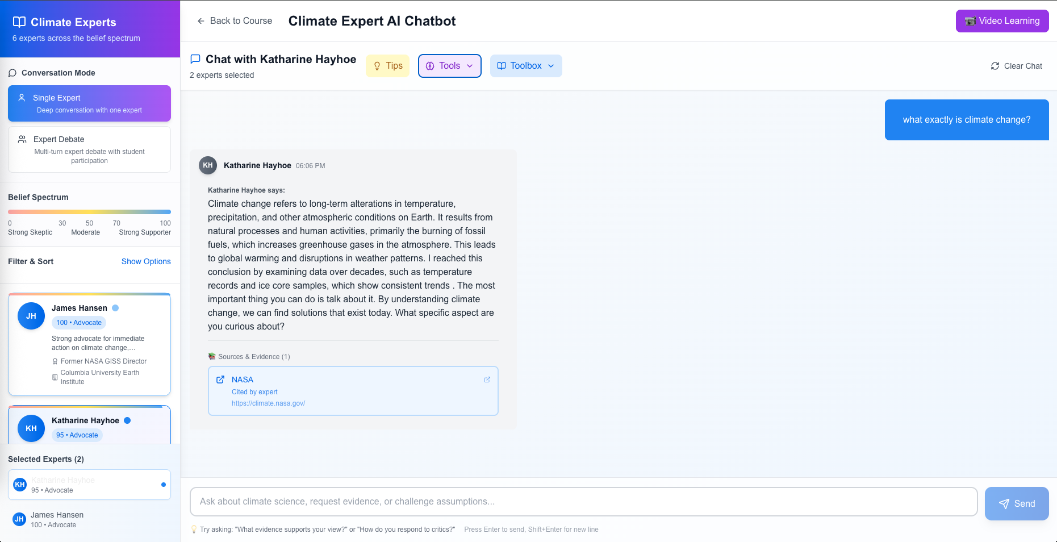Toggle Katharine Hayhoe selection dot on card
This screenshot has height=542, width=1057.
click(127, 420)
